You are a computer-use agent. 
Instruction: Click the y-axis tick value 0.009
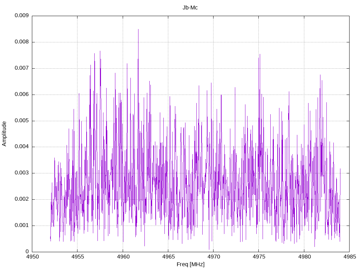tap(21, 15)
